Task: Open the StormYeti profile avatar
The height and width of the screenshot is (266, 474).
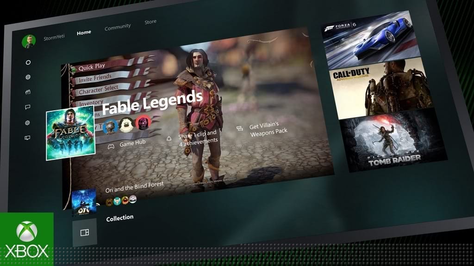Action: pyautogui.click(x=29, y=42)
